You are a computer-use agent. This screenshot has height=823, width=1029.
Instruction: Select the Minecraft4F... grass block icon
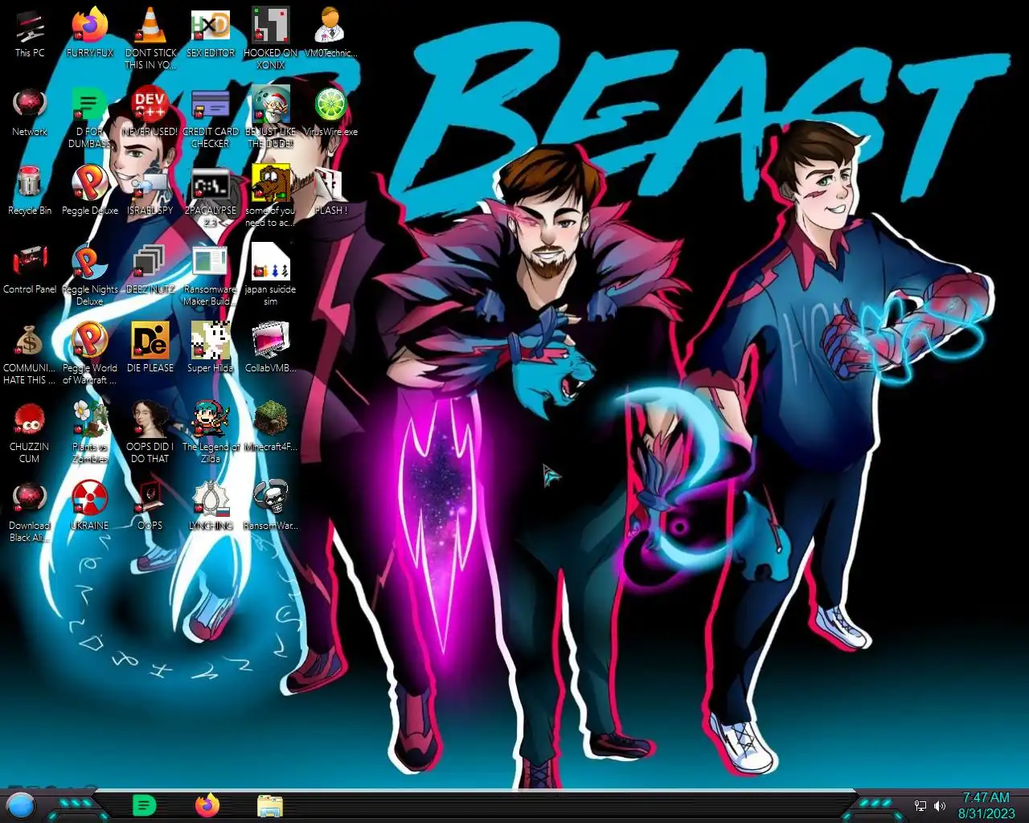click(271, 428)
